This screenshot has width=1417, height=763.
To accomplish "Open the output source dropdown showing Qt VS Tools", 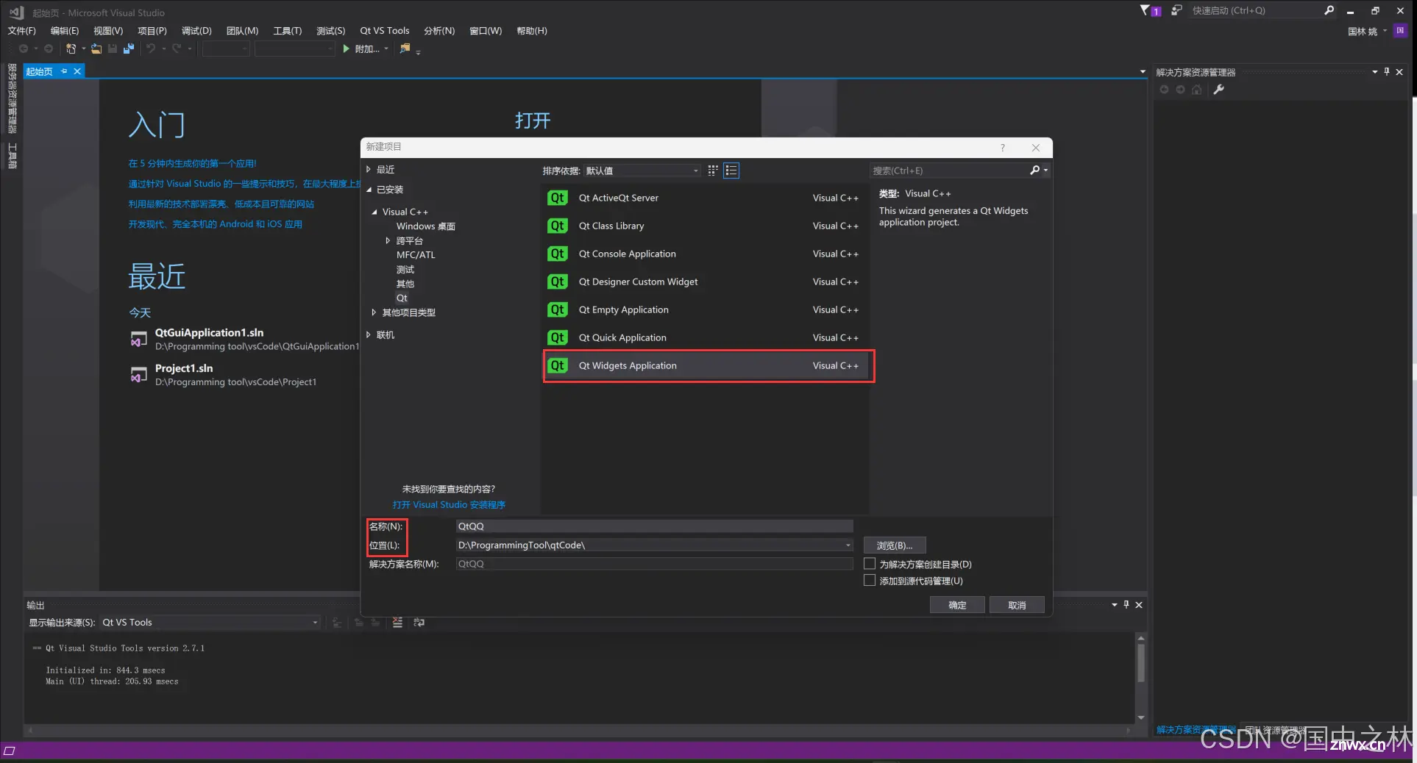I will pos(210,623).
